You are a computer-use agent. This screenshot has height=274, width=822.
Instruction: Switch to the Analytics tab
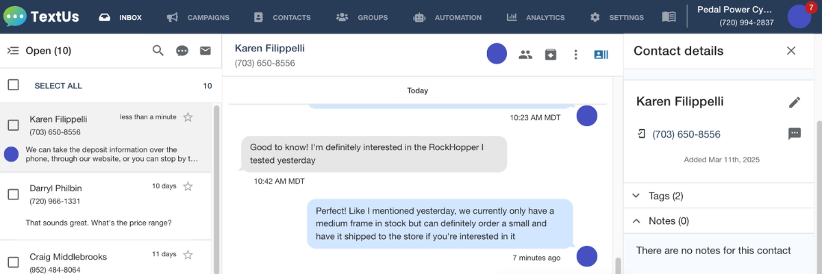coord(536,17)
